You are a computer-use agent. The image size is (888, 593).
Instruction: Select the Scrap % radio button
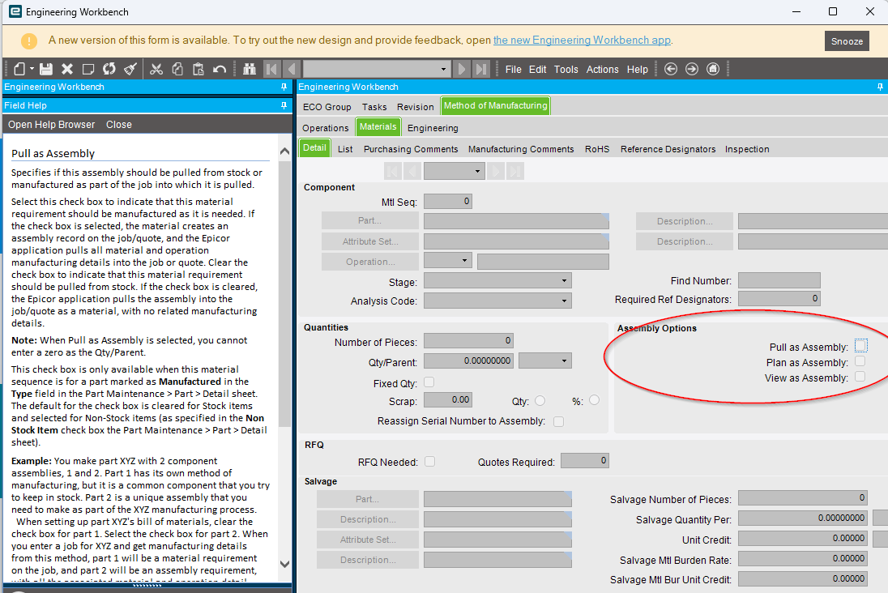594,400
